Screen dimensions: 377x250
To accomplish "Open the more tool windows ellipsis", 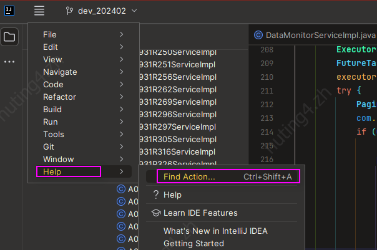I will (x=9, y=62).
